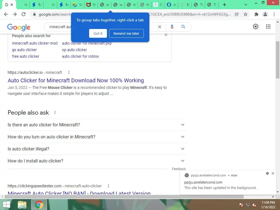280x210 pixels.
Task: Click the vertical scrollbar thumb
Action: click(x=278, y=60)
